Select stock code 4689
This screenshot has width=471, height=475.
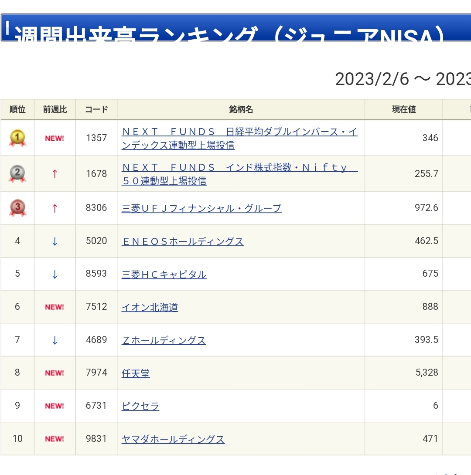tap(96, 339)
